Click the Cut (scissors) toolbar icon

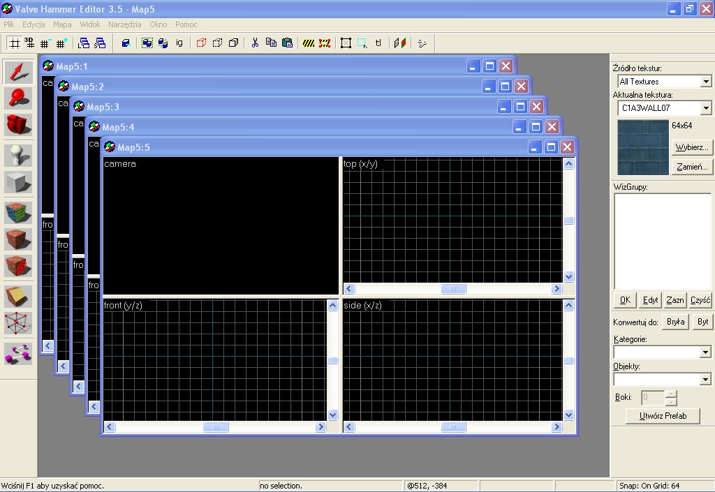(255, 43)
